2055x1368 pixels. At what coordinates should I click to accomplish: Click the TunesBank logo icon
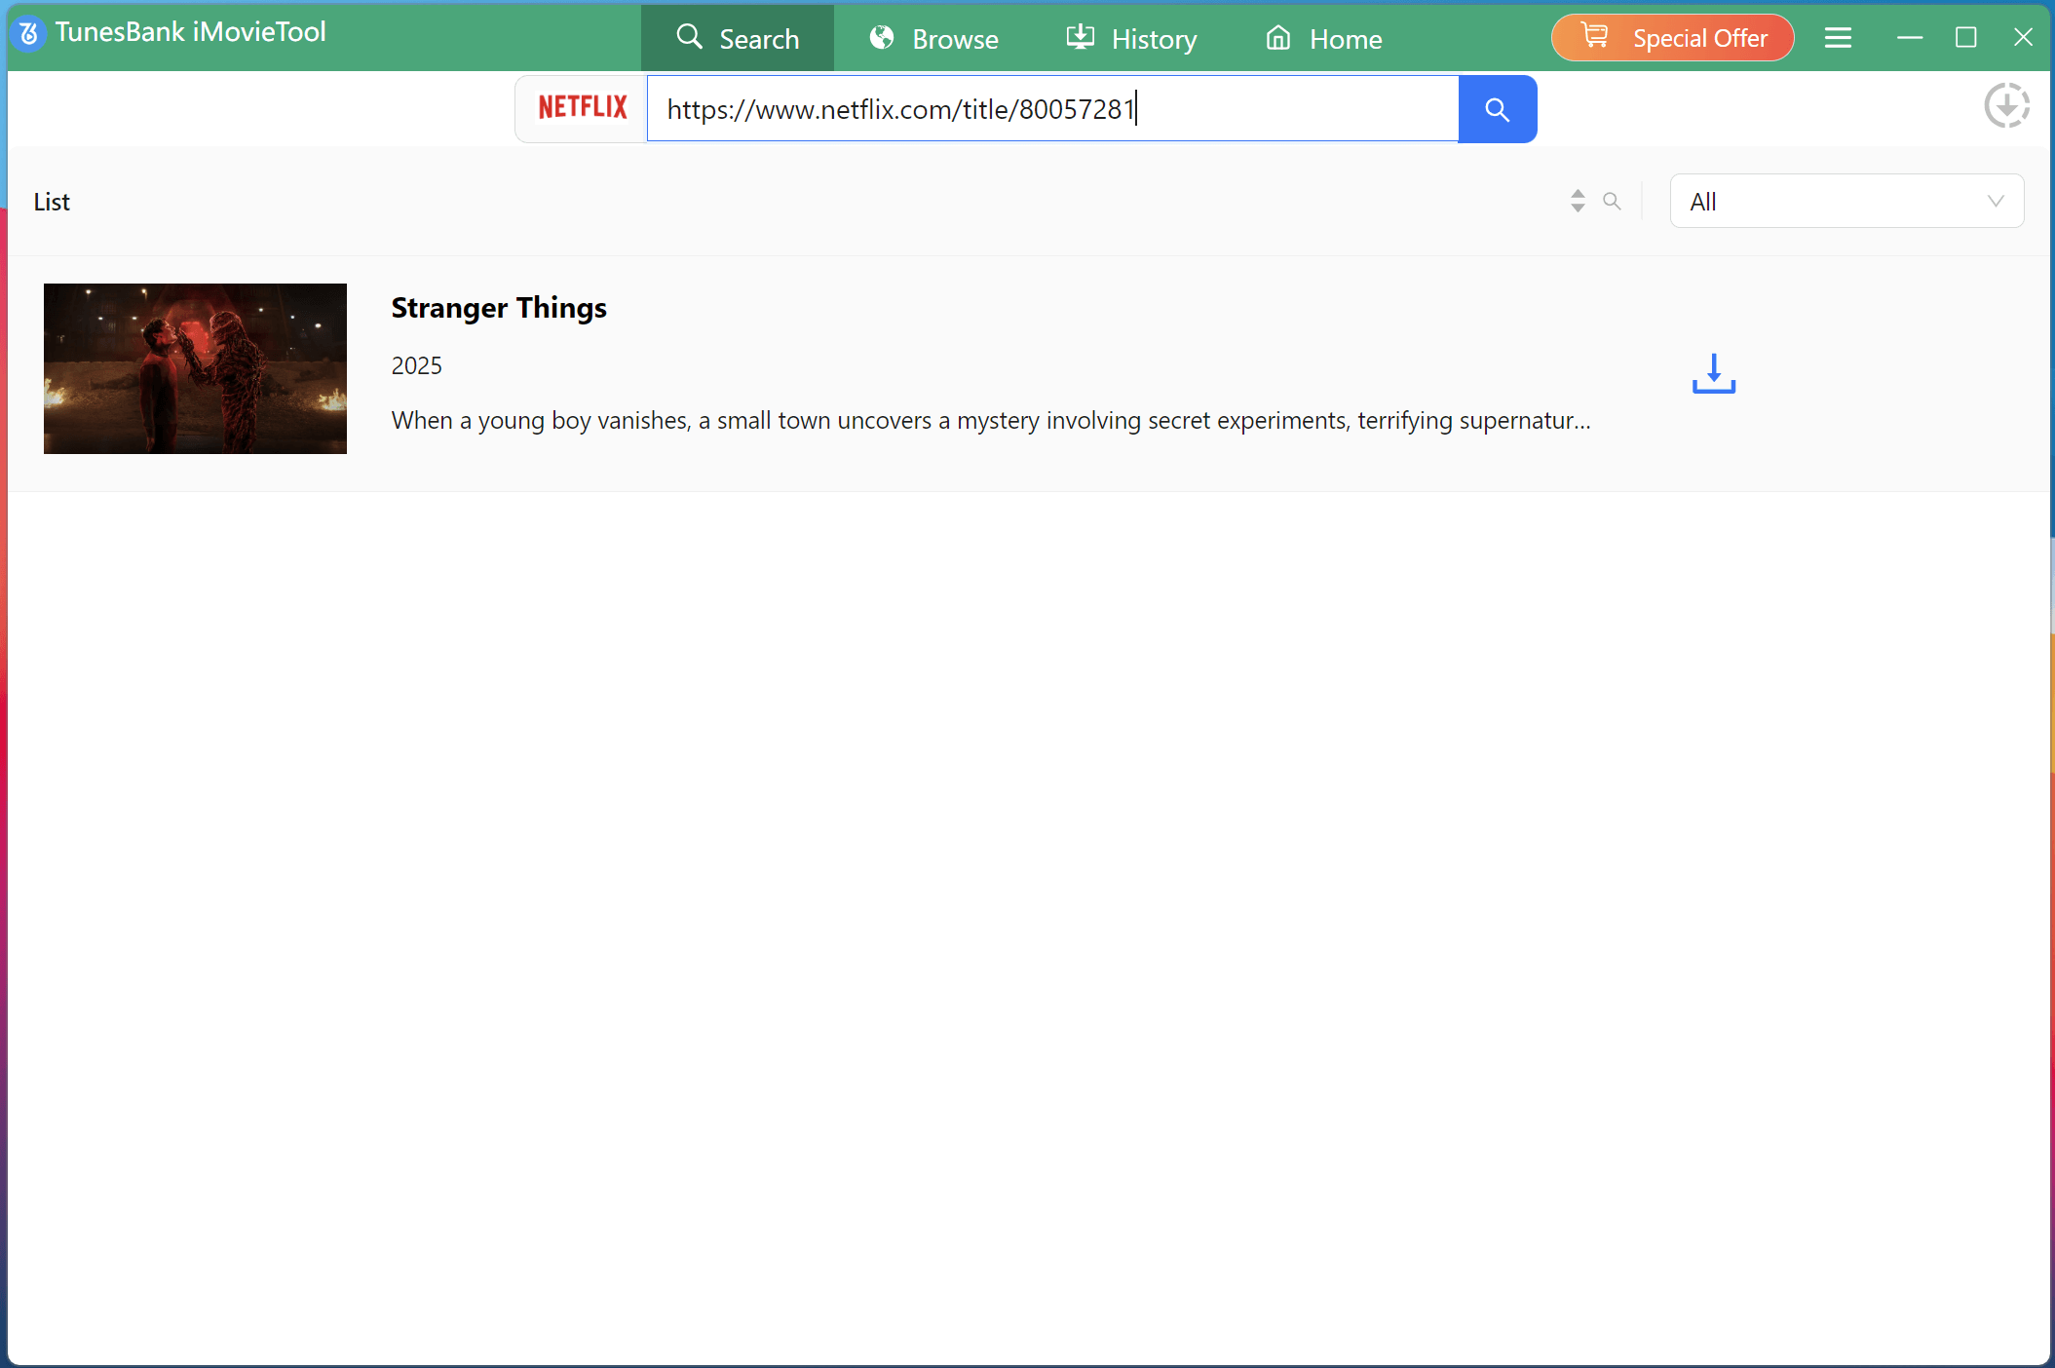tap(28, 32)
